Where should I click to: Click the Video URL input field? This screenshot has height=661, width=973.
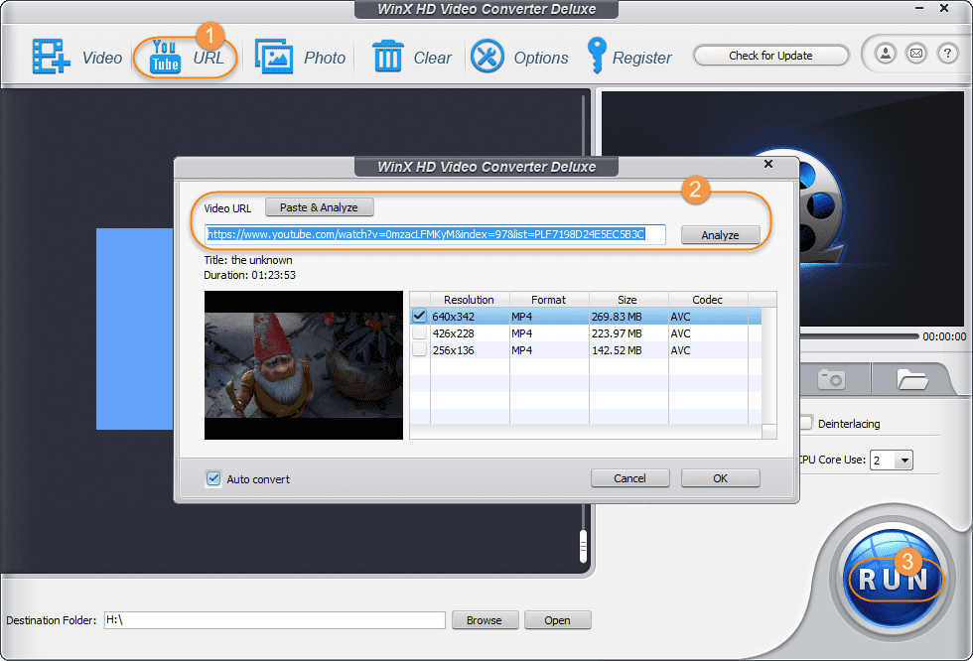[x=435, y=234]
